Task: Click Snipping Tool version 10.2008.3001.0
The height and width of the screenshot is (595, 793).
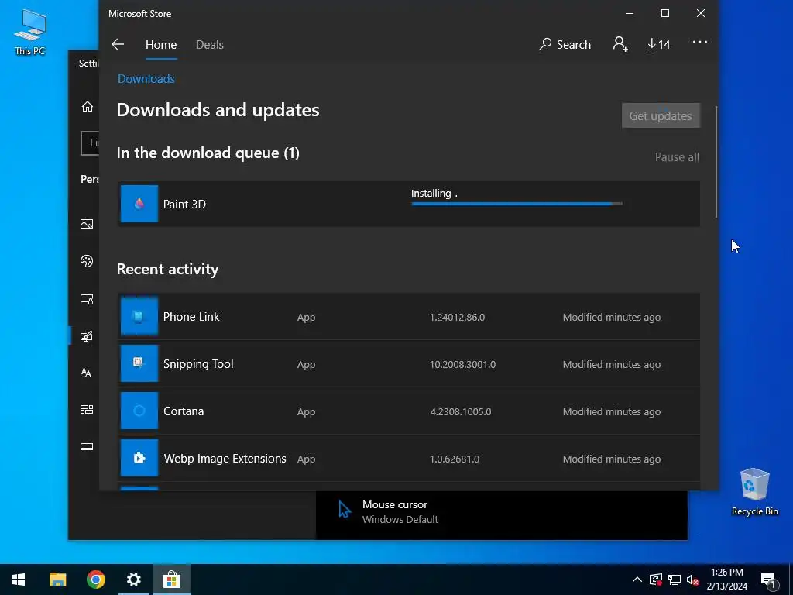Action: (463, 364)
